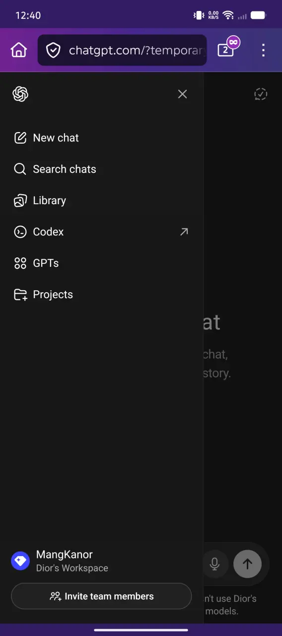Image resolution: width=282 pixels, height=636 pixels.
Task: Open the GPTs grid icon
Action: coord(20,263)
